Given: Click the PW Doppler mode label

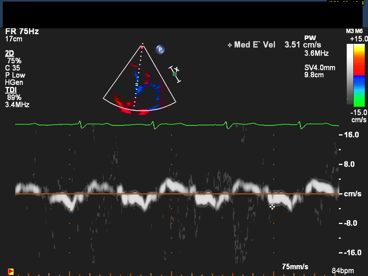Looking at the screenshot, I should [x=310, y=38].
